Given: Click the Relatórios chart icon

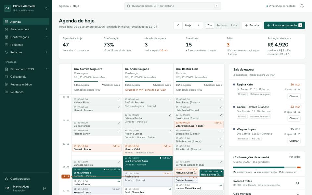Looking at the screenshot, I should tap(6, 92).
